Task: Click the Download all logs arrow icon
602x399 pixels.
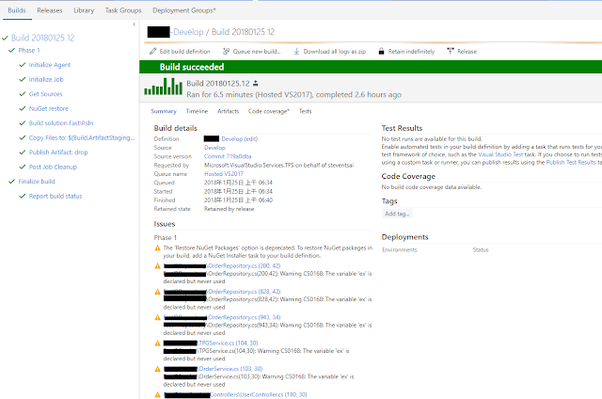Action: point(296,51)
